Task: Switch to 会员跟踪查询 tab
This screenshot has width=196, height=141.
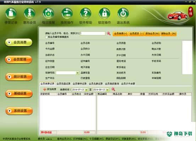Action: [x=112, y=84]
